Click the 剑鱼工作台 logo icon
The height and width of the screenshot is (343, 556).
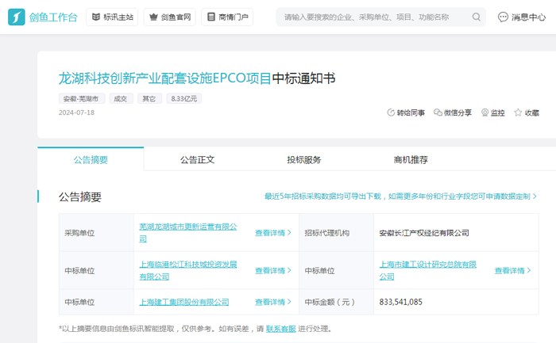(17, 17)
